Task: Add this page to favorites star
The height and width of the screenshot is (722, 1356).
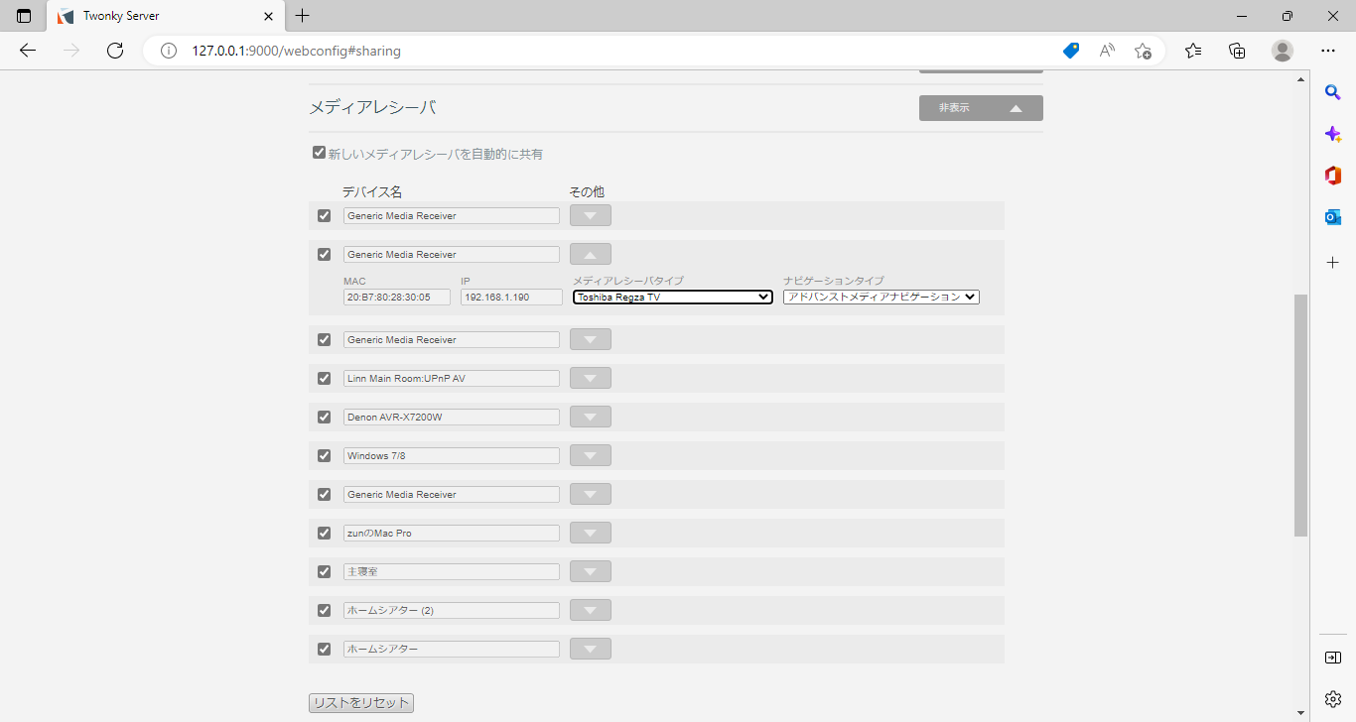Action: pyautogui.click(x=1143, y=51)
